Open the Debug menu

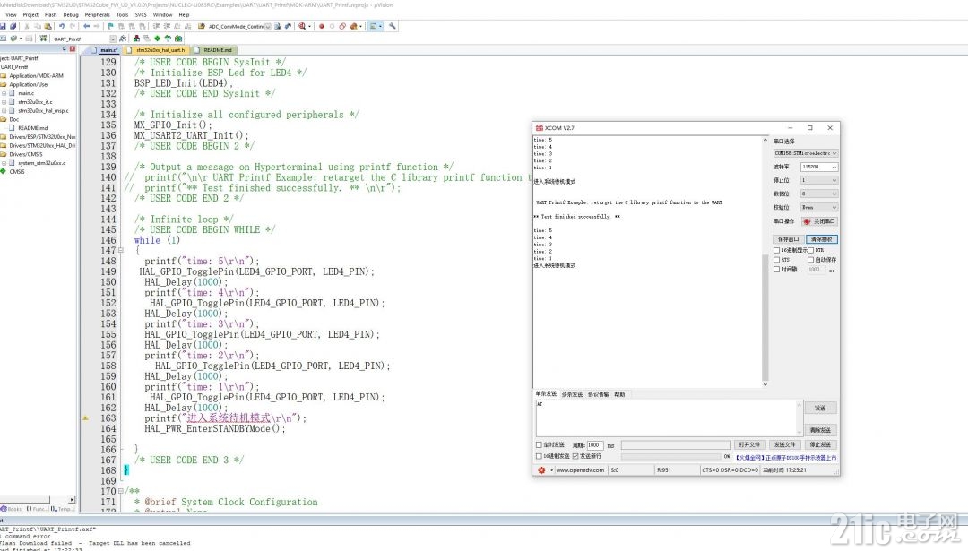point(71,15)
